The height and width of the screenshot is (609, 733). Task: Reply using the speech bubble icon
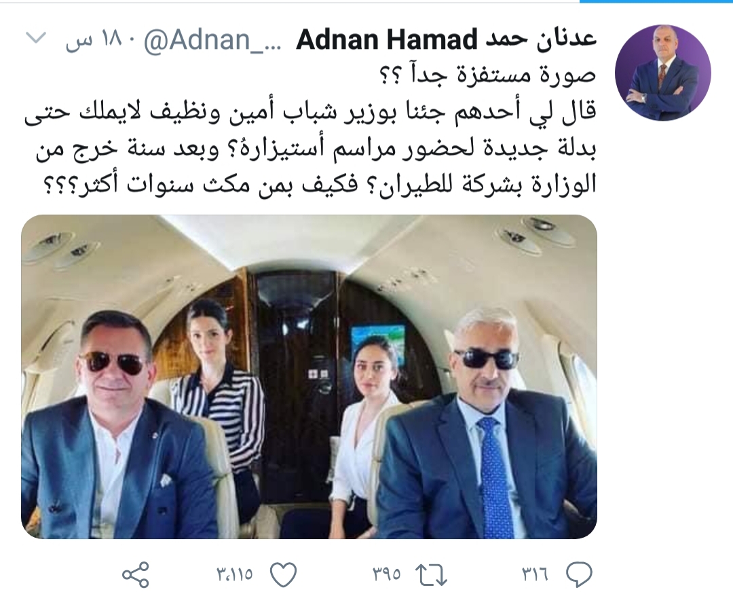click(x=579, y=575)
